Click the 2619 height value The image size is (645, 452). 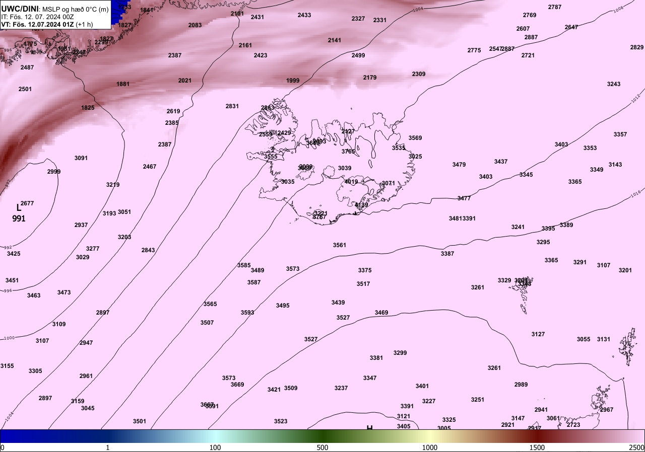tap(173, 111)
